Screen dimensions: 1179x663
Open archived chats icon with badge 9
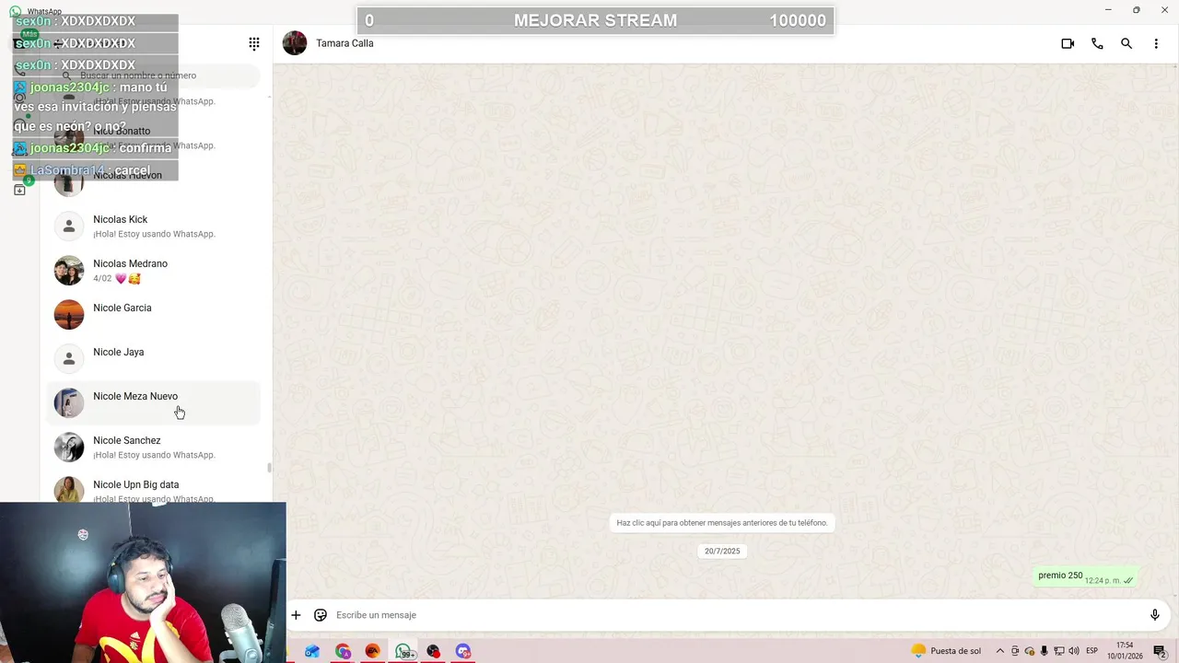19,189
